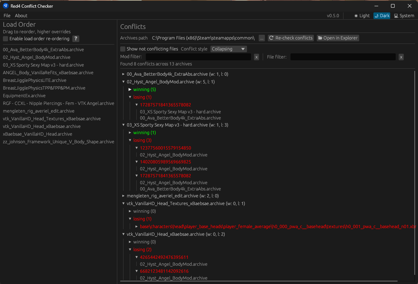
Task: Maximize the Red4 Conflict Checker window
Action: point(393,6)
